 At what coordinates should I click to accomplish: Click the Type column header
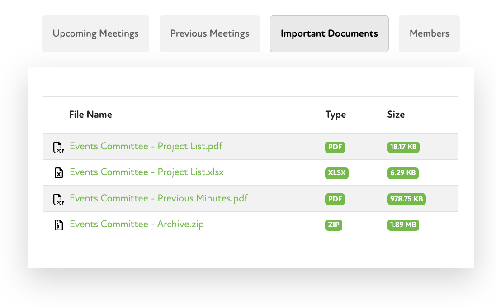[335, 115]
